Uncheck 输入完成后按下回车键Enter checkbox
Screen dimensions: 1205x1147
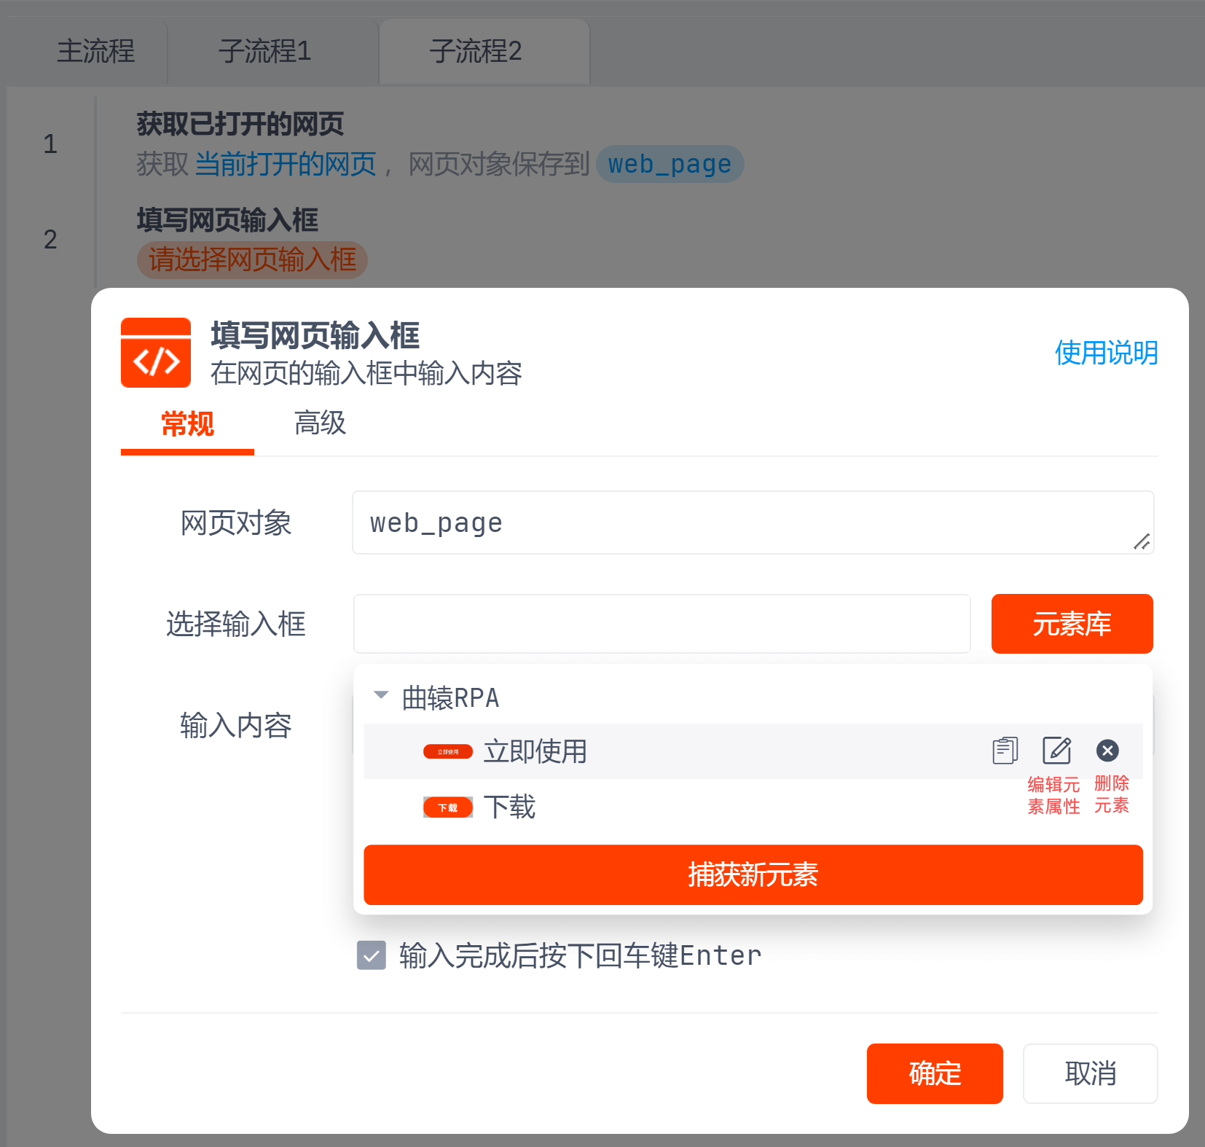(372, 955)
